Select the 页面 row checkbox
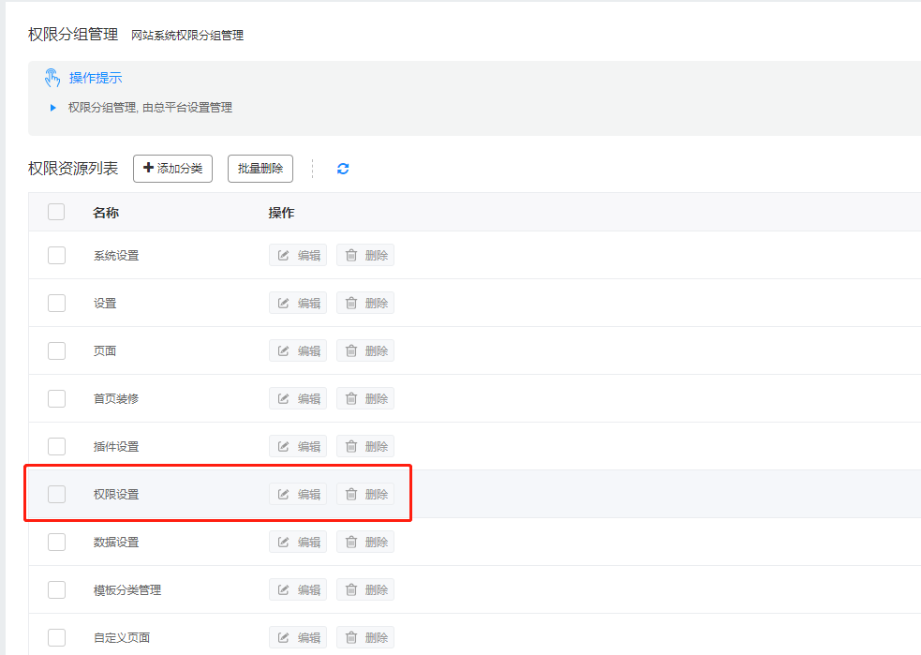Screen dimensions: 921x655 56,350
